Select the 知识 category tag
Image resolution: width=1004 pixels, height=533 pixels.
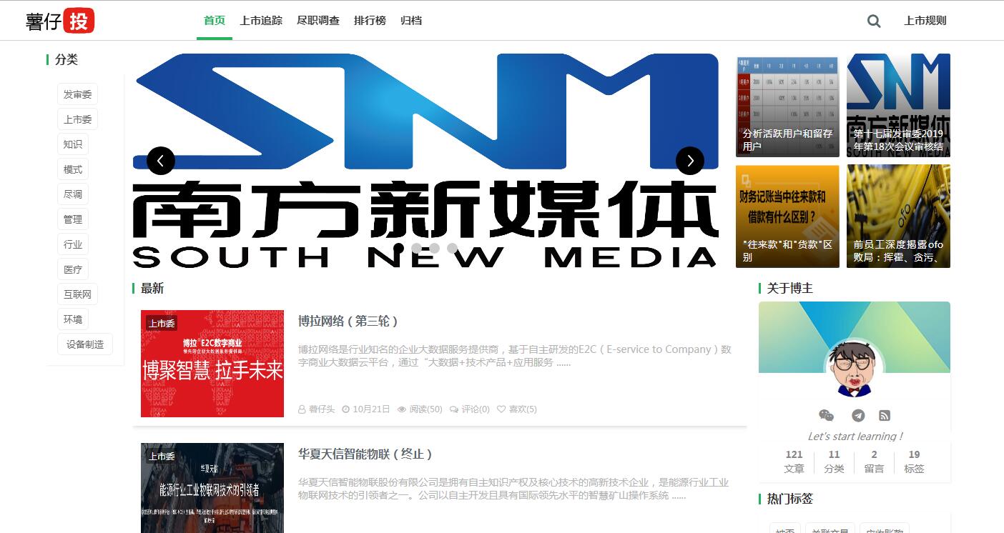(x=73, y=144)
